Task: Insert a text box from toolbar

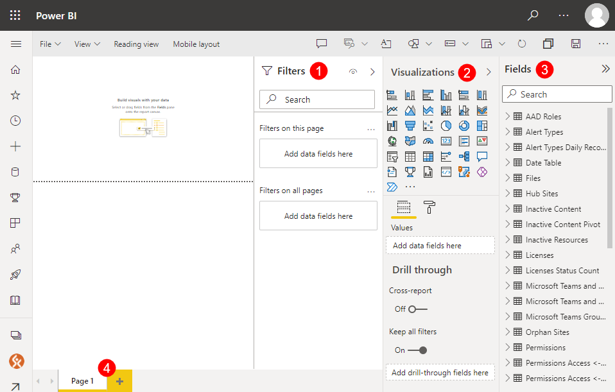Action: tap(386, 44)
